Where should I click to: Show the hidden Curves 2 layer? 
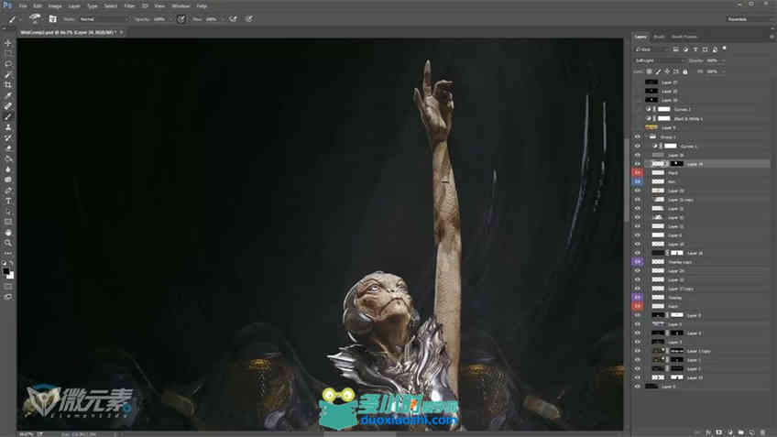click(637, 109)
